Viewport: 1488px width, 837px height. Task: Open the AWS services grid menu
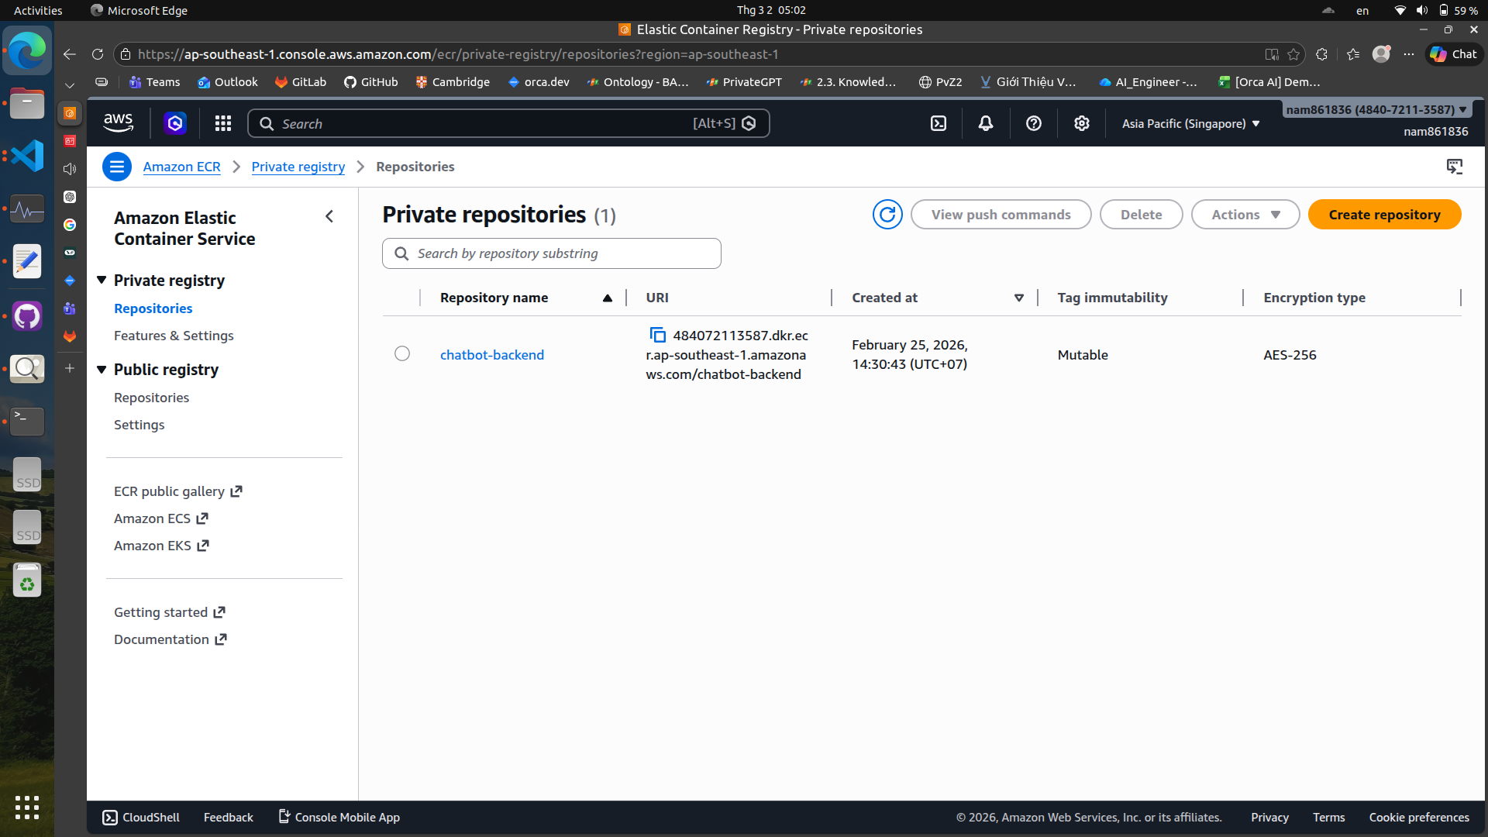pyautogui.click(x=223, y=124)
